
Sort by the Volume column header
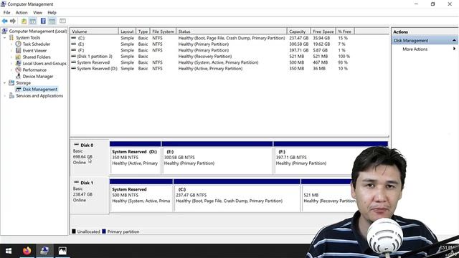(94, 32)
